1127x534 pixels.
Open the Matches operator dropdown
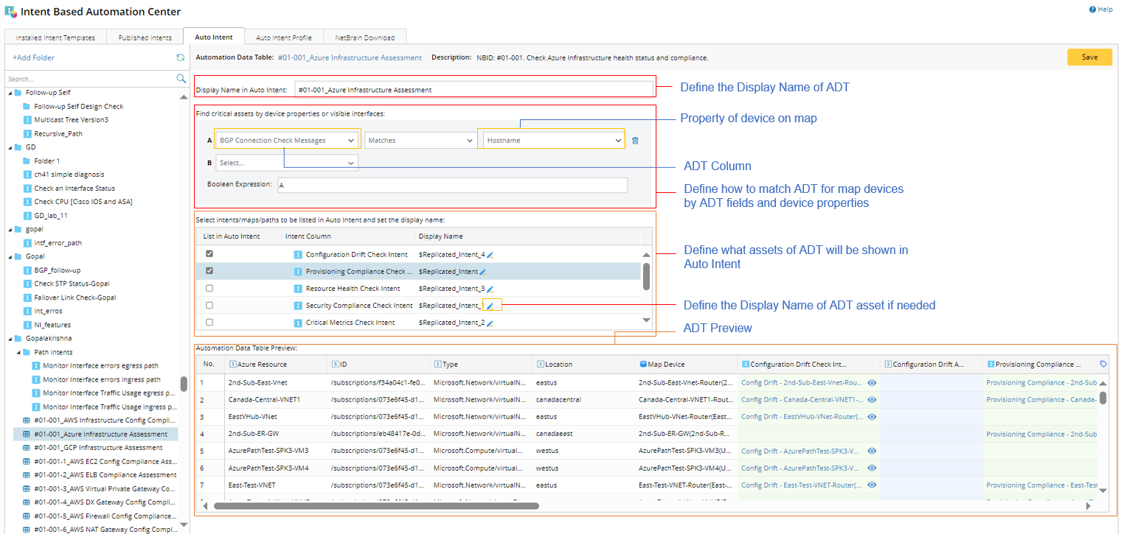pyautogui.click(x=420, y=138)
